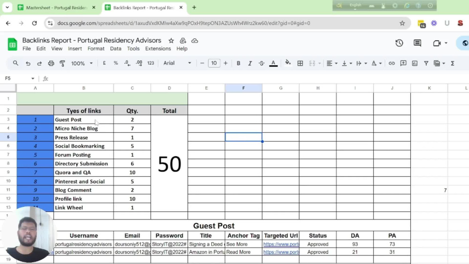Image resolution: width=469 pixels, height=264 pixels.
Task: Redo the last action
Action: pyautogui.click(x=39, y=63)
